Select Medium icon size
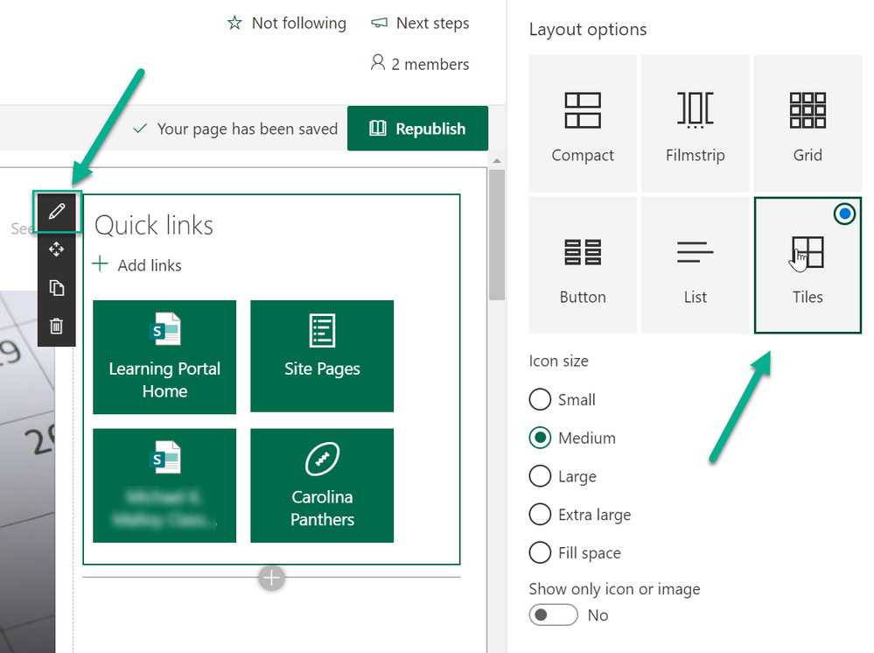 click(540, 438)
